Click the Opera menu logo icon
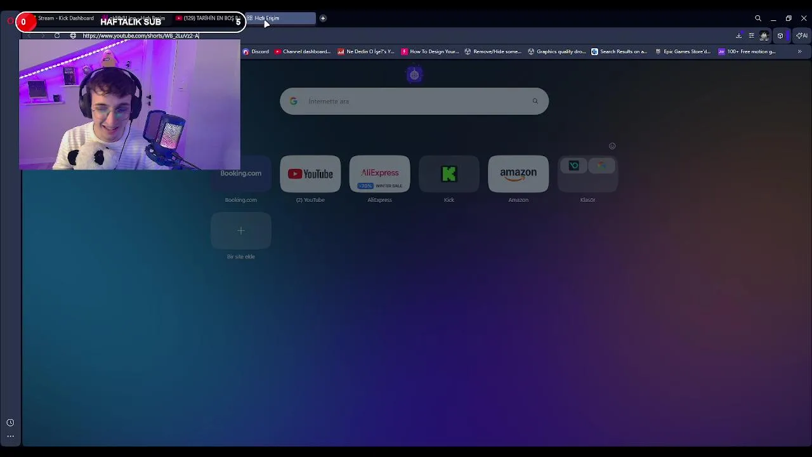Viewport: 812px width, 457px height. 10,20
